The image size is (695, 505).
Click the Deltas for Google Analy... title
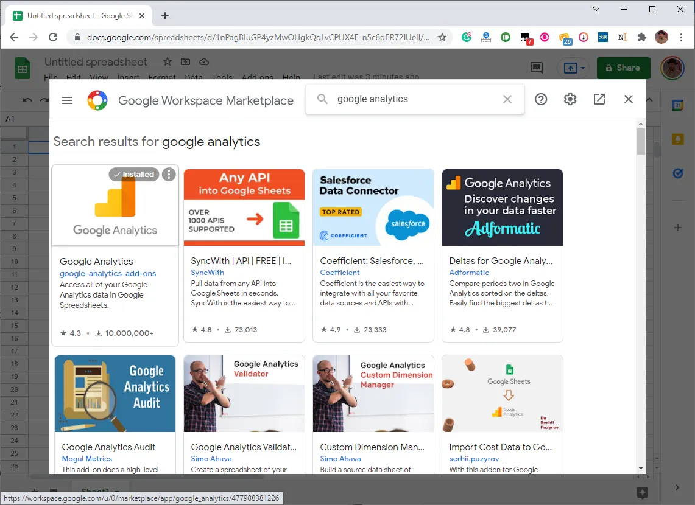[x=501, y=260]
